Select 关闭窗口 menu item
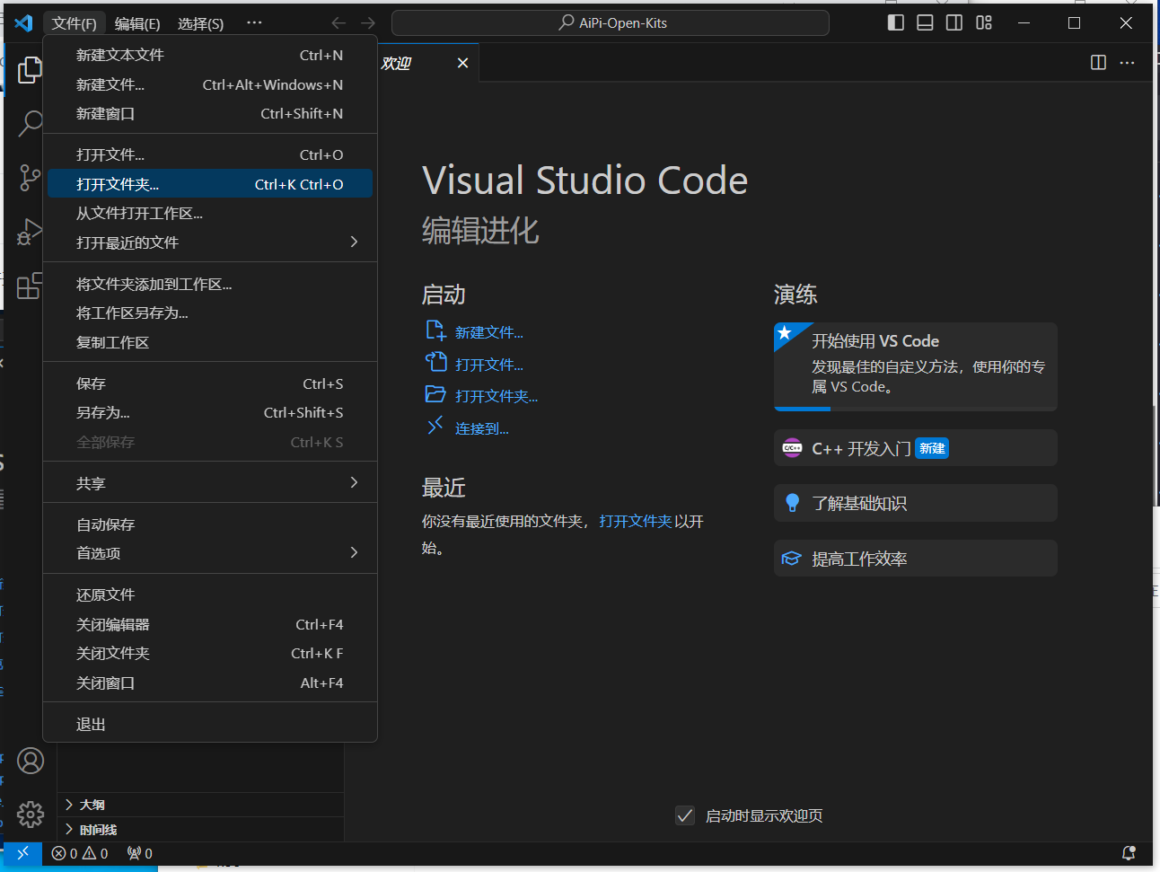Viewport: 1160px width, 872px height. (210, 683)
